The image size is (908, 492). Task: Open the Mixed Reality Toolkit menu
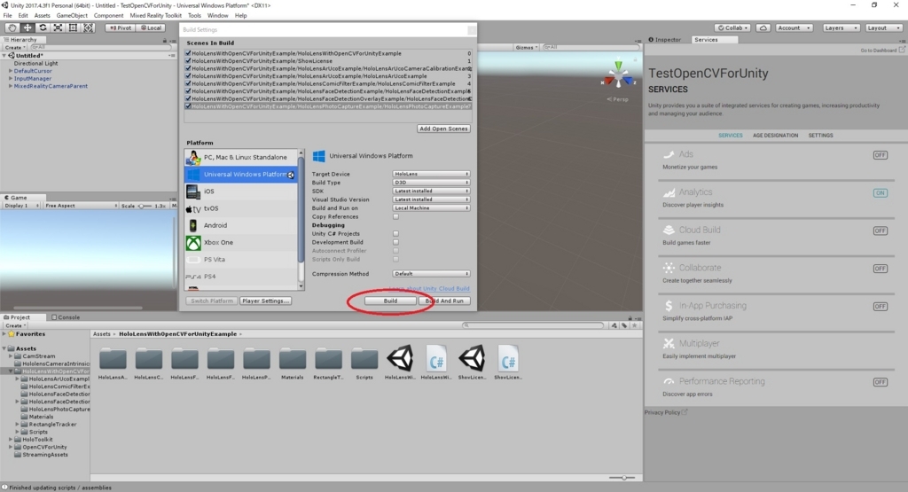[156, 16]
